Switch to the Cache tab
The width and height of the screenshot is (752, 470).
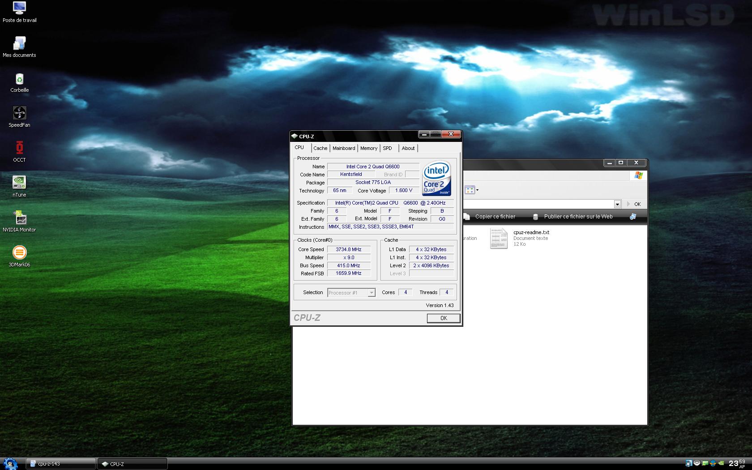320,148
